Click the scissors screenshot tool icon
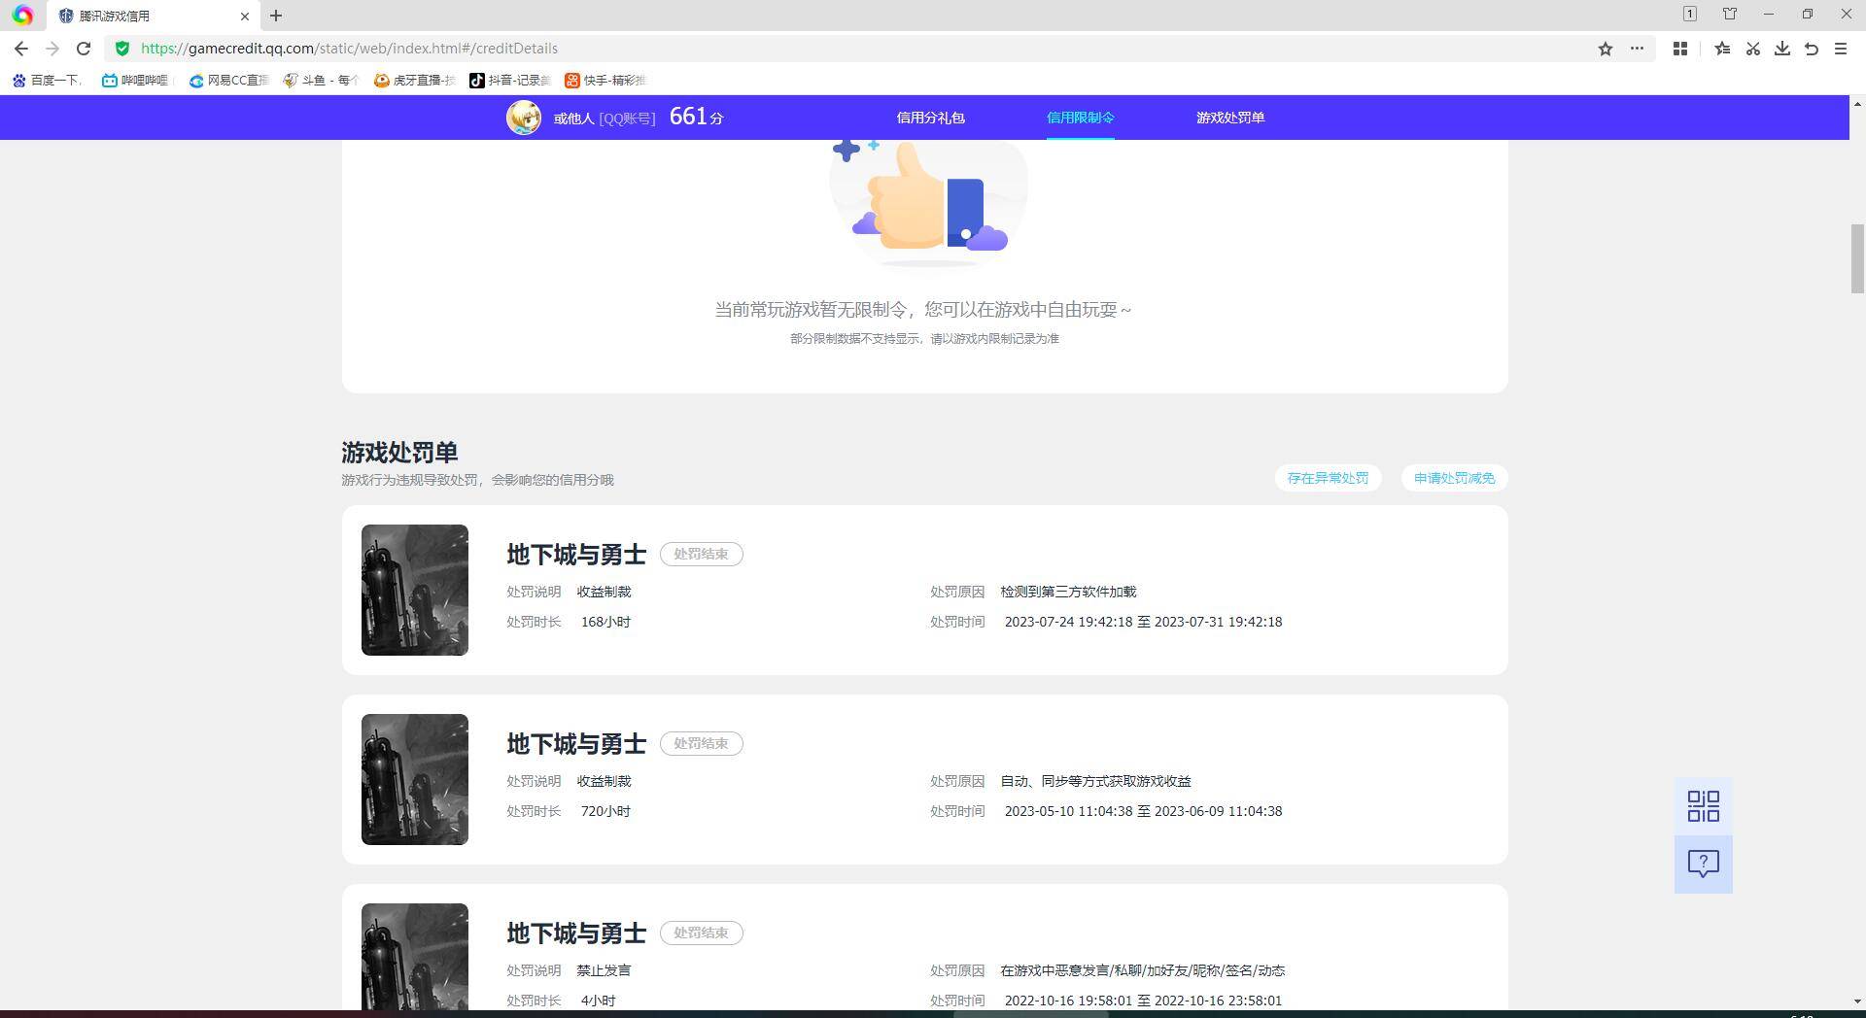The height and width of the screenshot is (1018, 1866). [x=1753, y=49]
